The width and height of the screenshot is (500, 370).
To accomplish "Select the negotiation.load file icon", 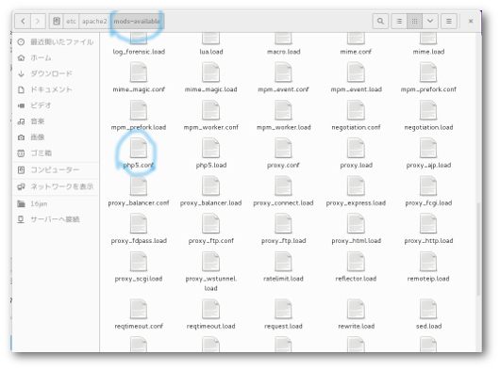I will pyautogui.click(x=428, y=110).
